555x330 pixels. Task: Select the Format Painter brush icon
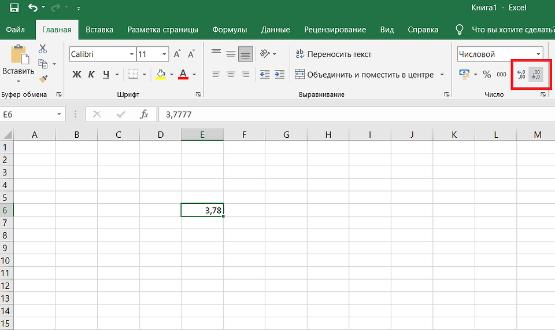pyautogui.click(x=43, y=78)
